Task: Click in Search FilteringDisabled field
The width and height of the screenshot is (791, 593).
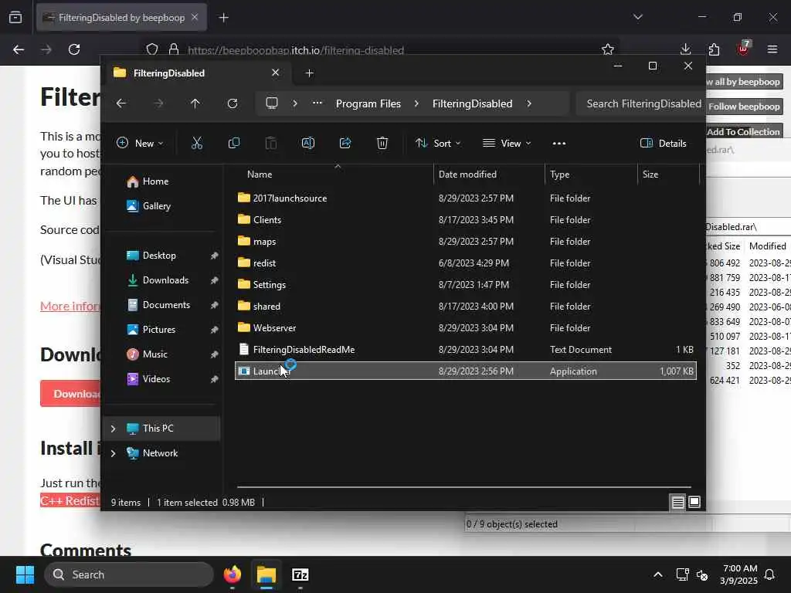Action: [640, 103]
